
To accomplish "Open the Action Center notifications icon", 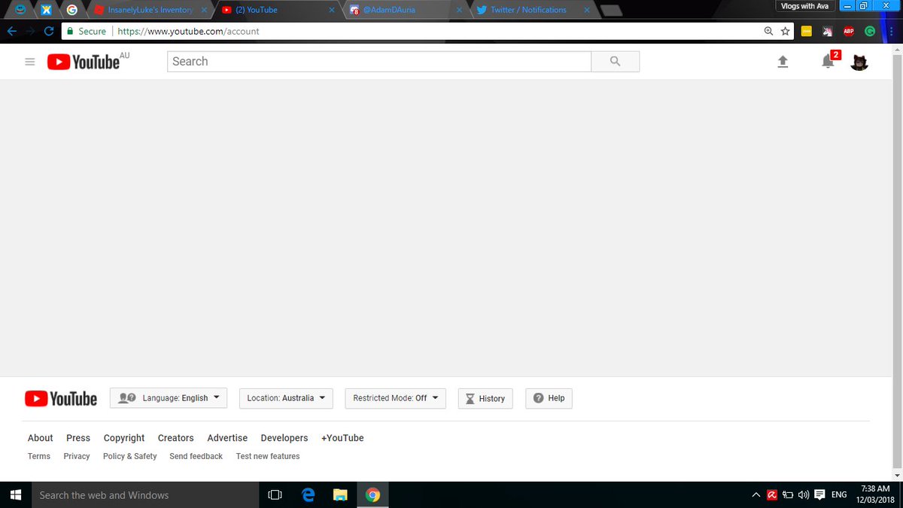I will click(820, 494).
